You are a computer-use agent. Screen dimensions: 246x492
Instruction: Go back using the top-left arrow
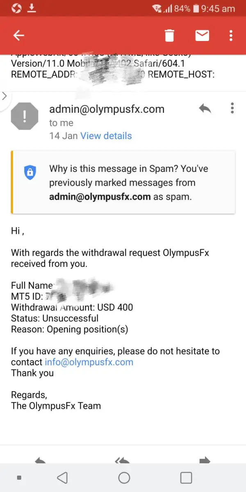pos(19,36)
